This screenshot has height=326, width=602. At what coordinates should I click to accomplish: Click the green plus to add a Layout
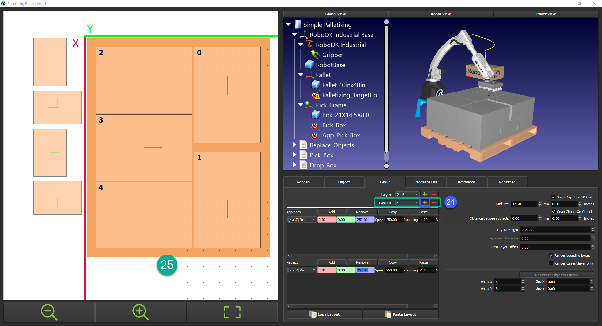click(425, 202)
